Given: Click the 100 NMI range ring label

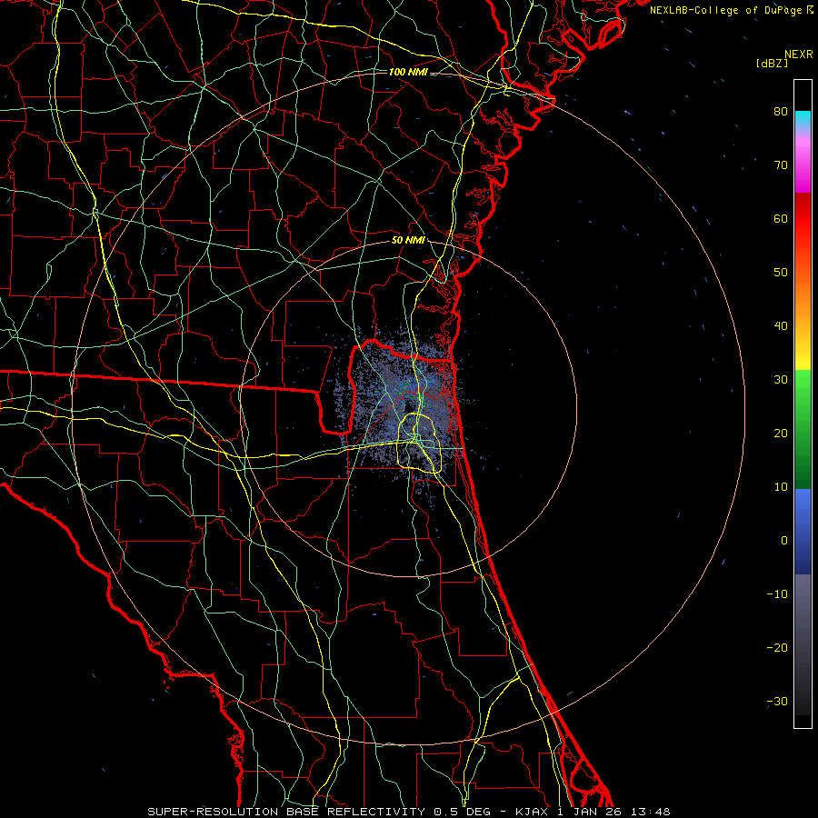Looking at the screenshot, I should [408, 72].
